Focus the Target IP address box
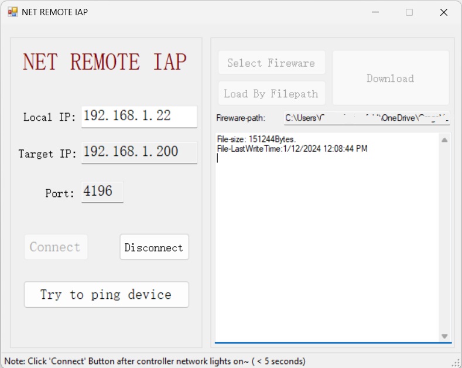 139,152
